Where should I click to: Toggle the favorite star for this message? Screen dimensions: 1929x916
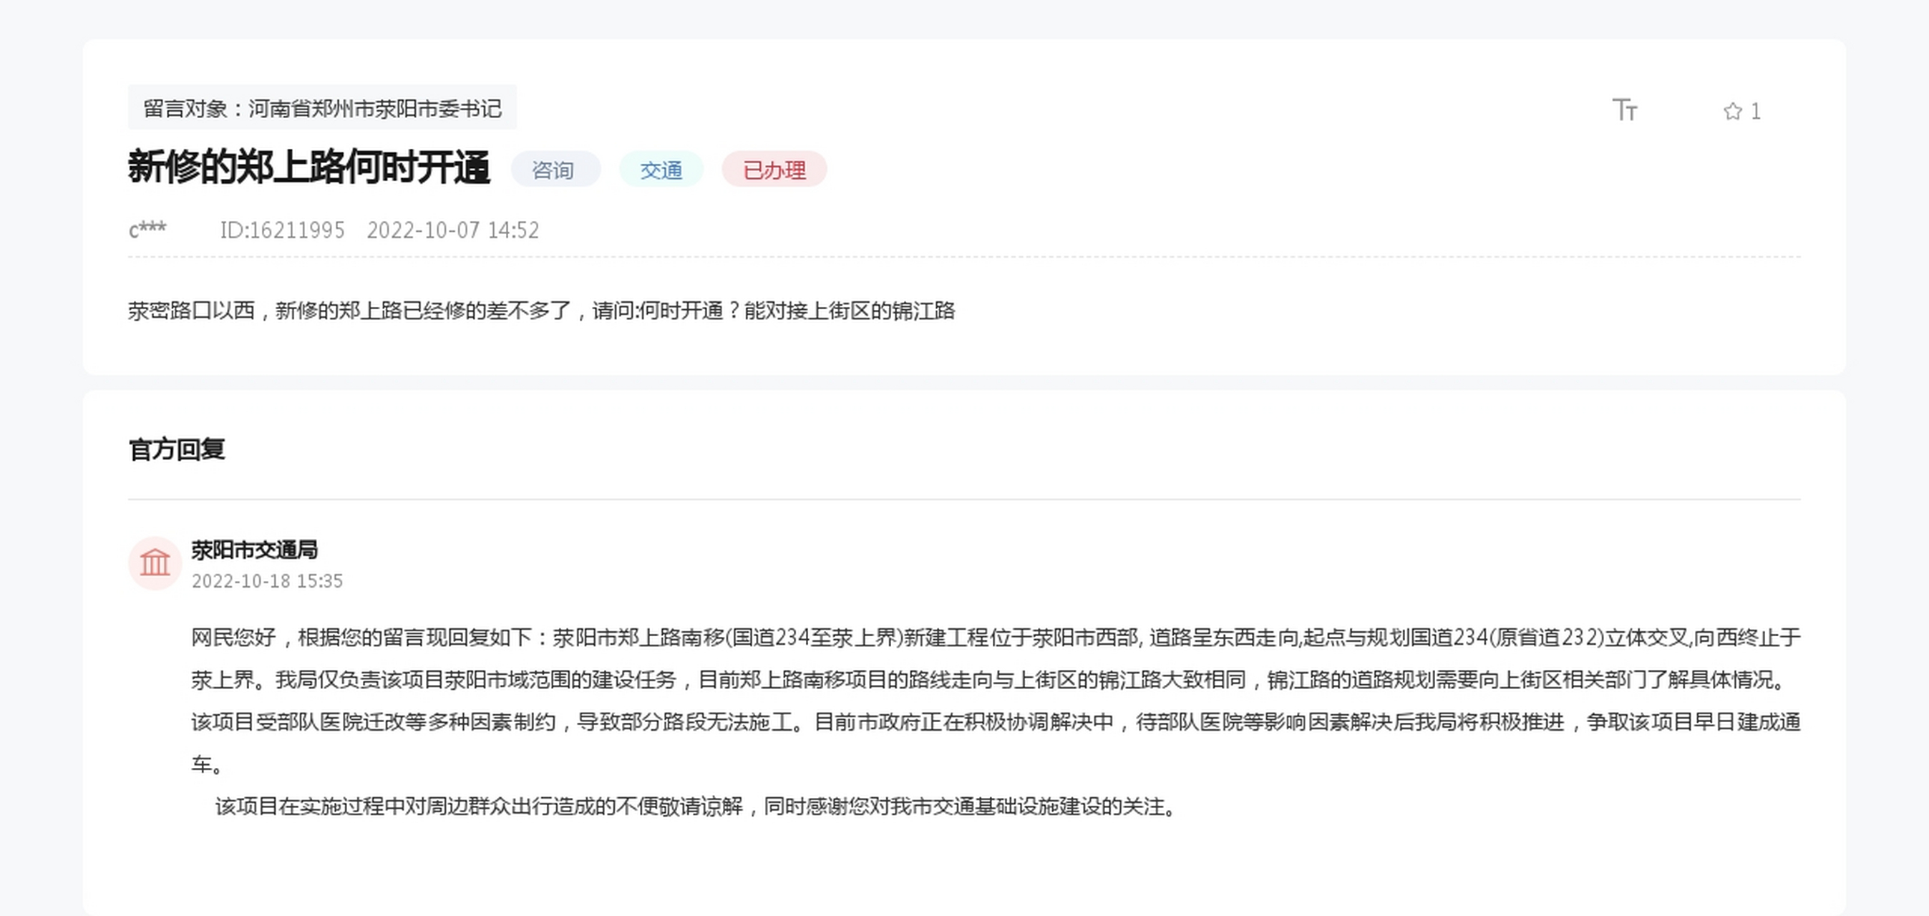1732,111
